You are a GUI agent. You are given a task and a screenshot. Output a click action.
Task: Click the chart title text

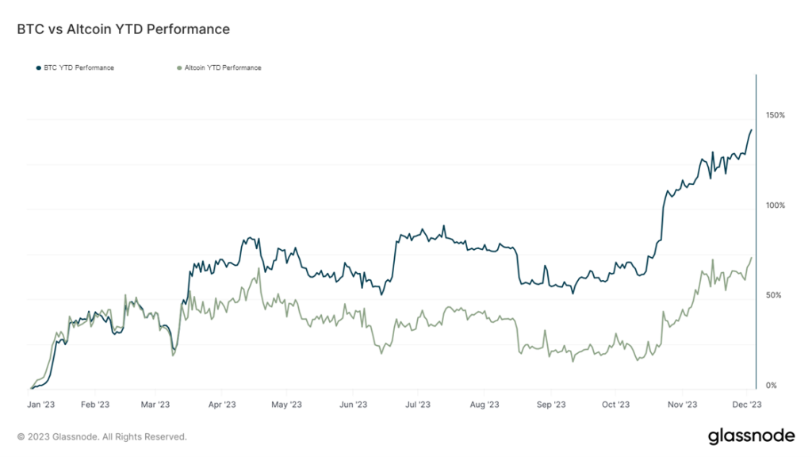click(124, 29)
